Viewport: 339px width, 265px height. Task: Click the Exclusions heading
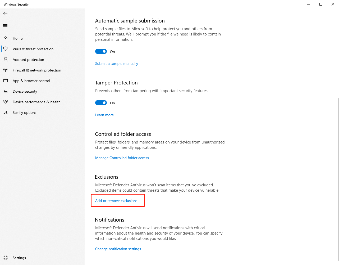click(107, 177)
